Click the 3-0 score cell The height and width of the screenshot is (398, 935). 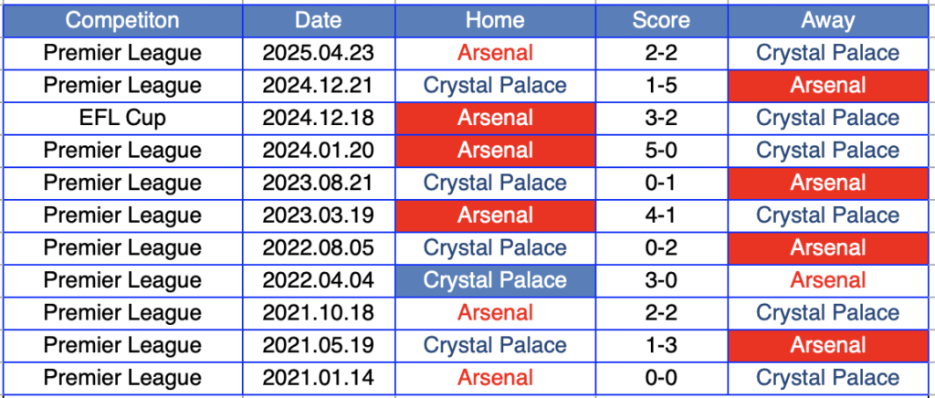coord(661,280)
